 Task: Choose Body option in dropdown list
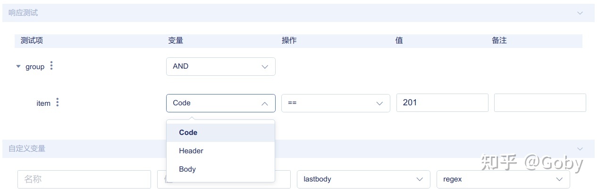click(x=187, y=169)
